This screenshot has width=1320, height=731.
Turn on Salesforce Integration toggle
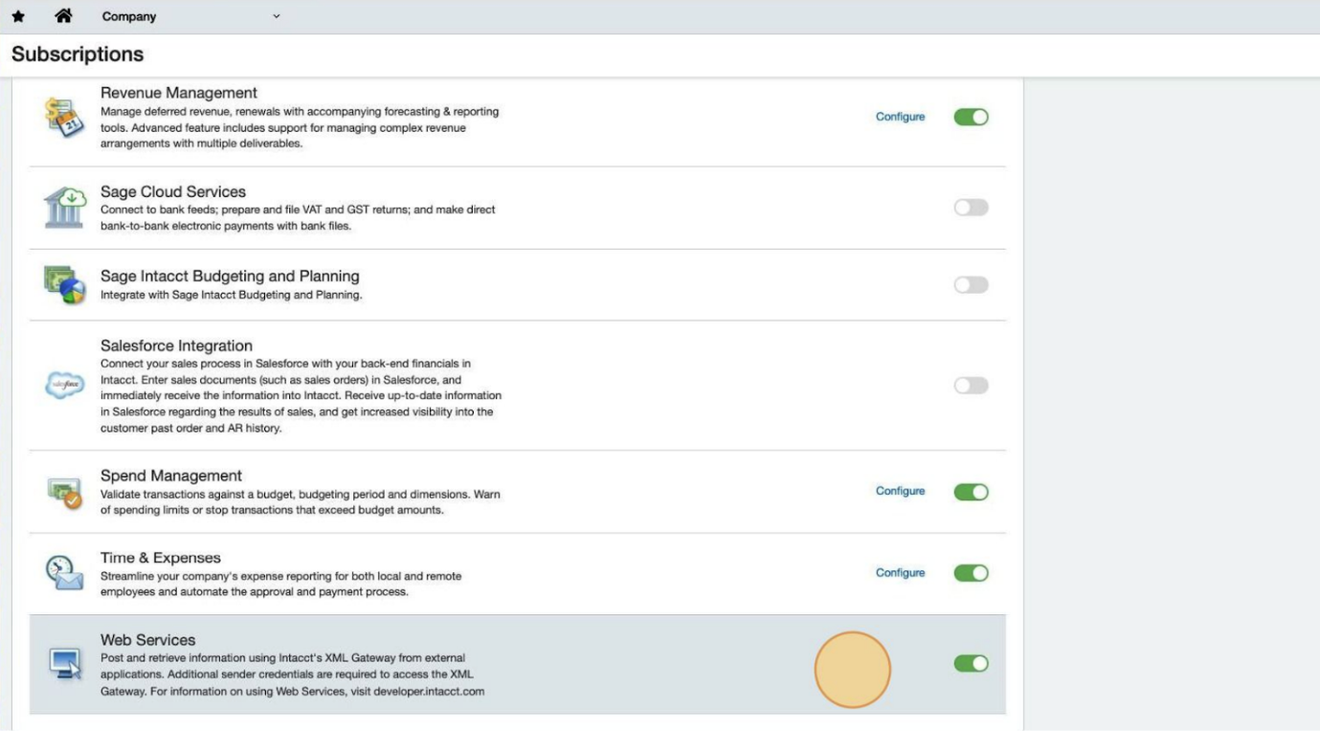pyautogui.click(x=971, y=386)
